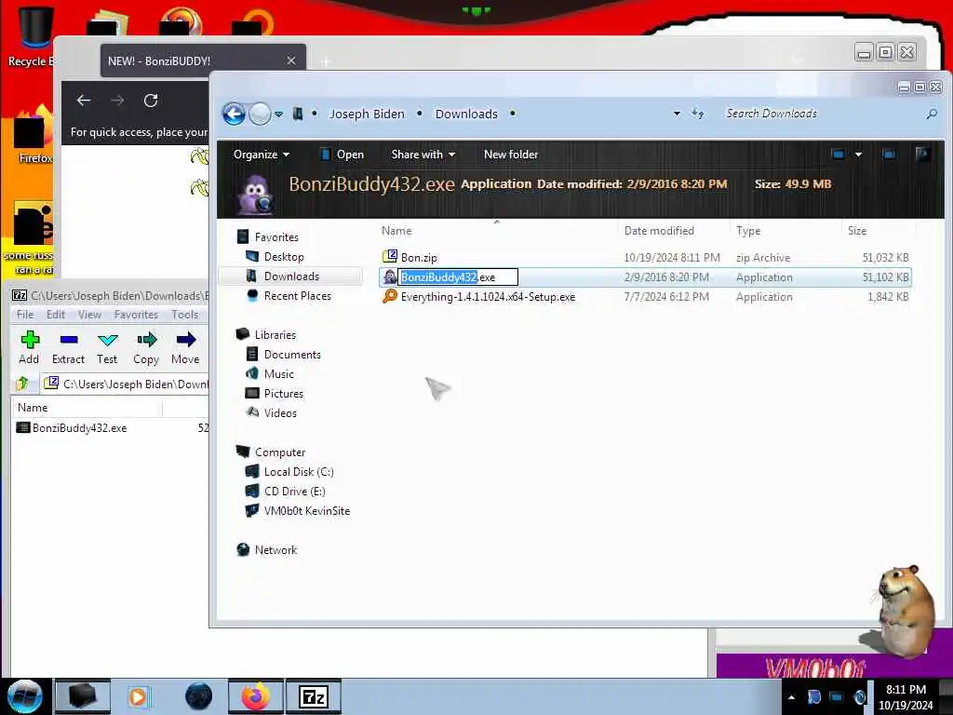This screenshot has height=715, width=953.
Task: Sort files by Name column header
Action: pos(497,231)
